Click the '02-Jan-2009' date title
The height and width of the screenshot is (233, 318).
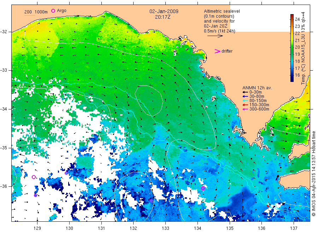coord(164,11)
